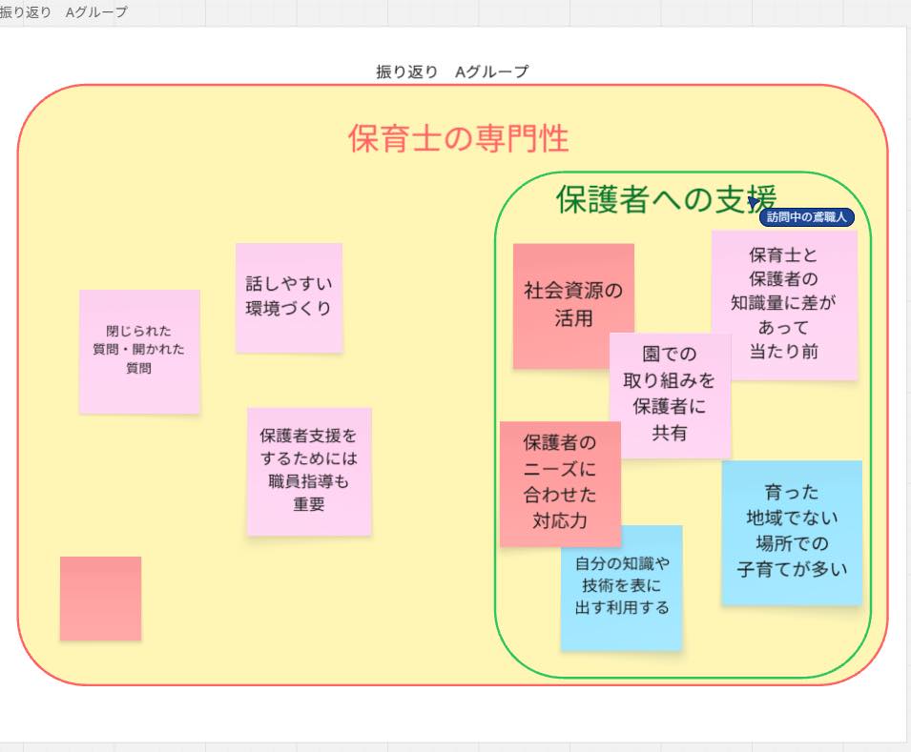911x752 pixels.
Task: Click the collaborator's blue cursor arrow
Action: click(x=753, y=202)
